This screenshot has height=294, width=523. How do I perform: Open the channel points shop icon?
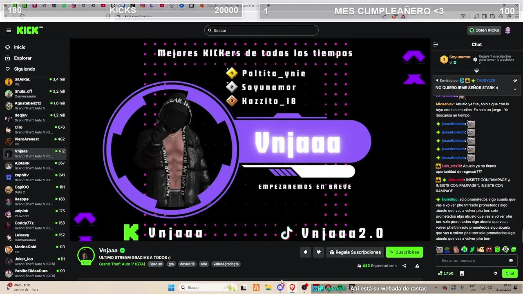tap(462, 274)
